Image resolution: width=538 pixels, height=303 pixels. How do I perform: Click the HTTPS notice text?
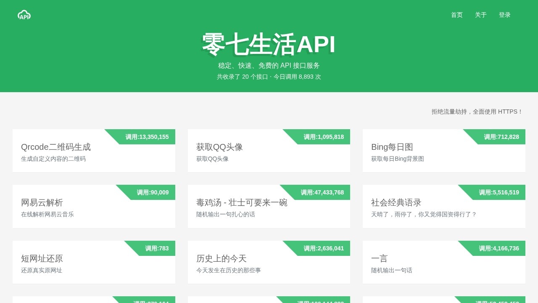click(477, 112)
